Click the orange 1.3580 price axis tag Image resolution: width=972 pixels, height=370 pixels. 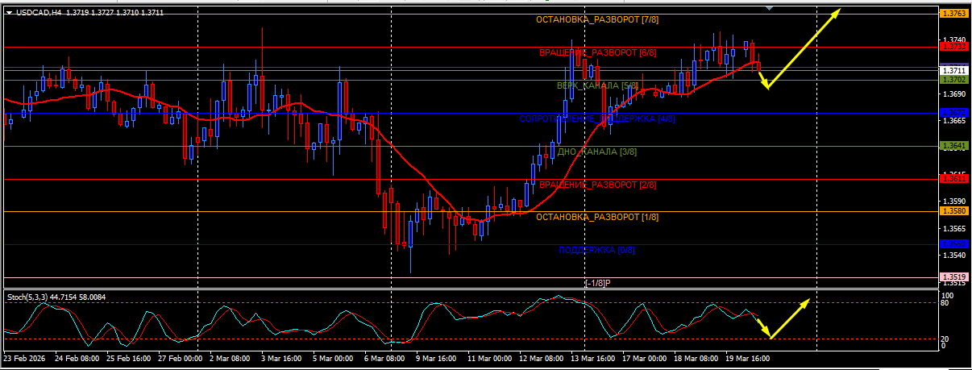[x=954, y=211]
